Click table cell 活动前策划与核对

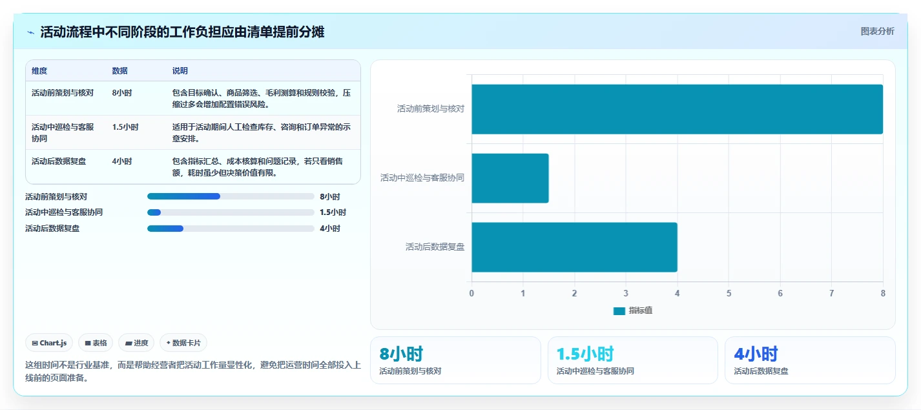(63, 93)
